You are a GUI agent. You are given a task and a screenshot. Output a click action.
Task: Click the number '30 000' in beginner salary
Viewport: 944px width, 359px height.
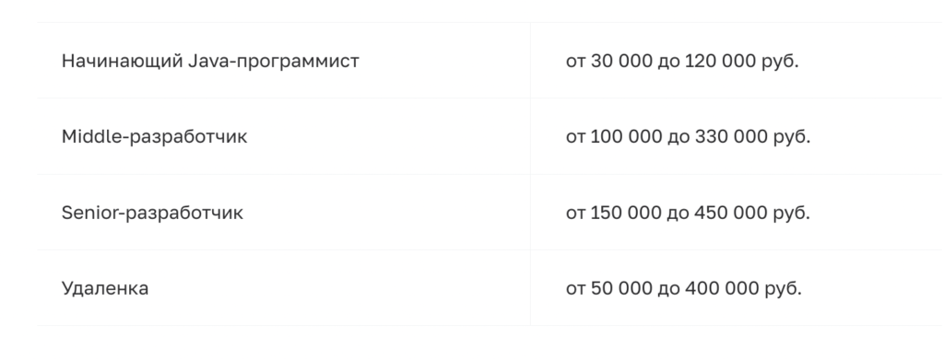(x=622, y=61)
